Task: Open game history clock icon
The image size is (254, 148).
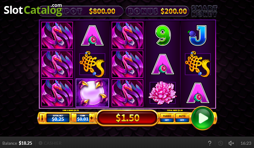Action: [x=220, y=143]
